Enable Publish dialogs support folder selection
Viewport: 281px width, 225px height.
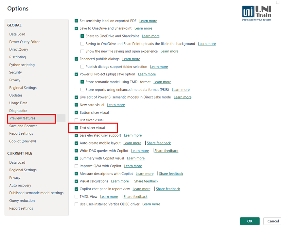coord(82,67)
